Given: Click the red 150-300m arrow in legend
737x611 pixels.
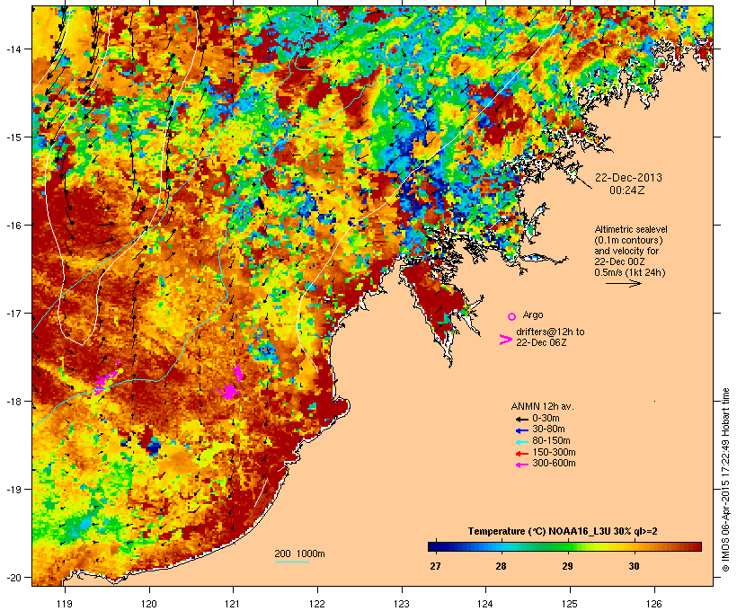Looking at the screenshot, I should point(521,454).
